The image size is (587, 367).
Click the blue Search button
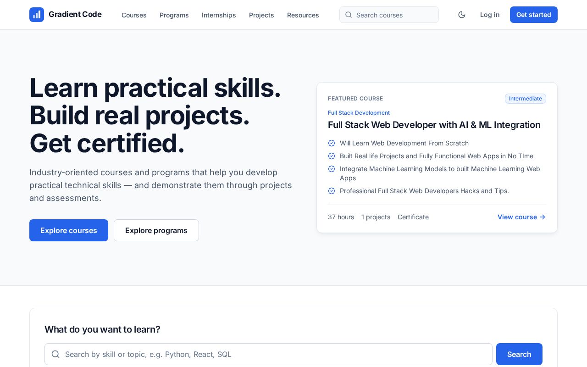tap(519, 354)
